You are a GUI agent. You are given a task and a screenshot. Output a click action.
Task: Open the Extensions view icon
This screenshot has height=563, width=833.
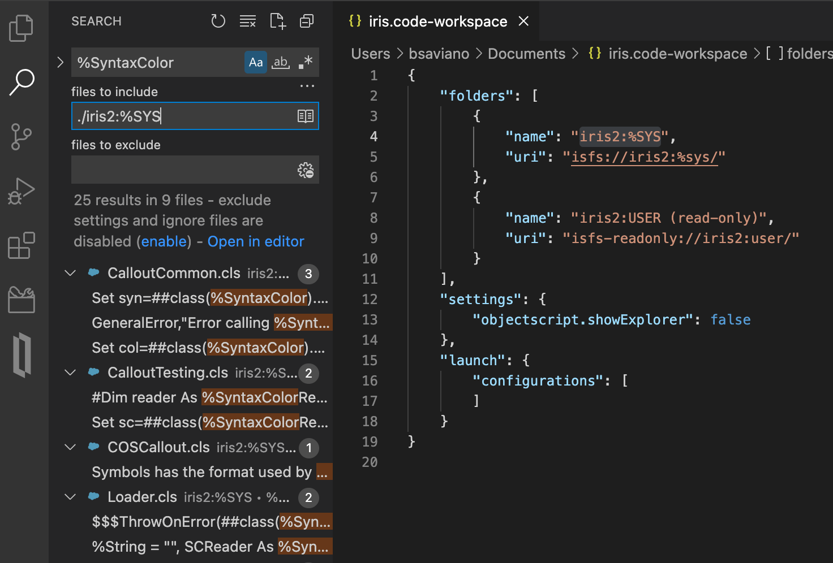(x=21, y=245)
